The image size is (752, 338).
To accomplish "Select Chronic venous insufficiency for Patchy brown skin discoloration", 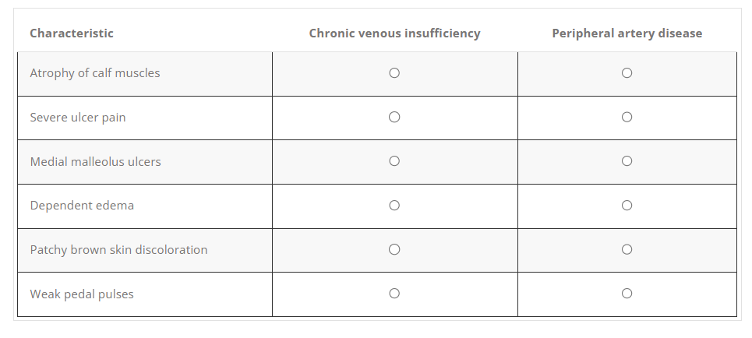I will [x=394, y=250].
